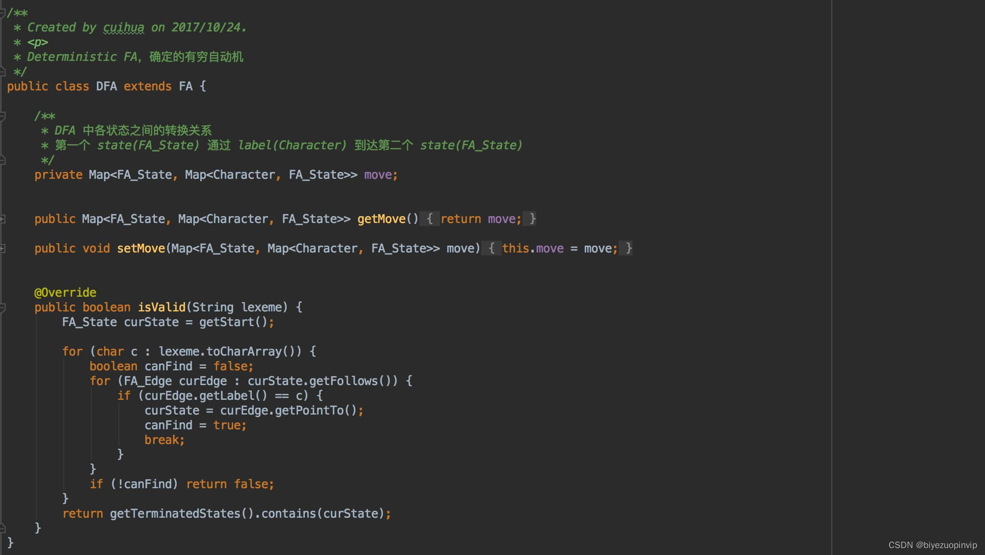Click the plus fold icon next to getMove

2,219
